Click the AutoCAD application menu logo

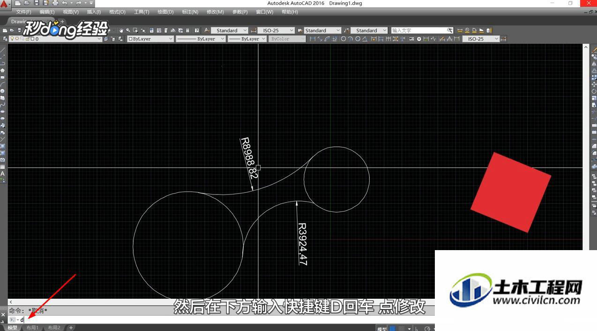pyautogui.click(x=5, y=4)
